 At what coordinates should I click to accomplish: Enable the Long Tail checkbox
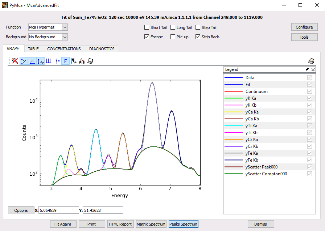[173, 27]
